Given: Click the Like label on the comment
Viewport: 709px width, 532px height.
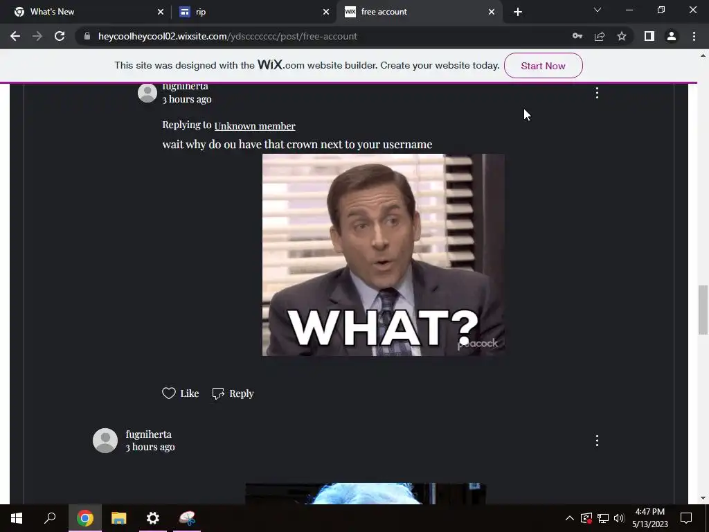Looking at the screenshot, I should pos(190,393).
